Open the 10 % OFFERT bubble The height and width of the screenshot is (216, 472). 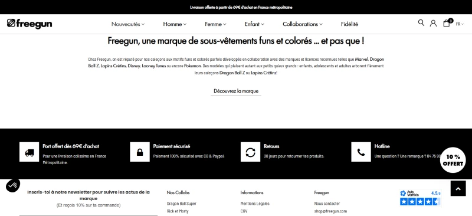(453, 161)
